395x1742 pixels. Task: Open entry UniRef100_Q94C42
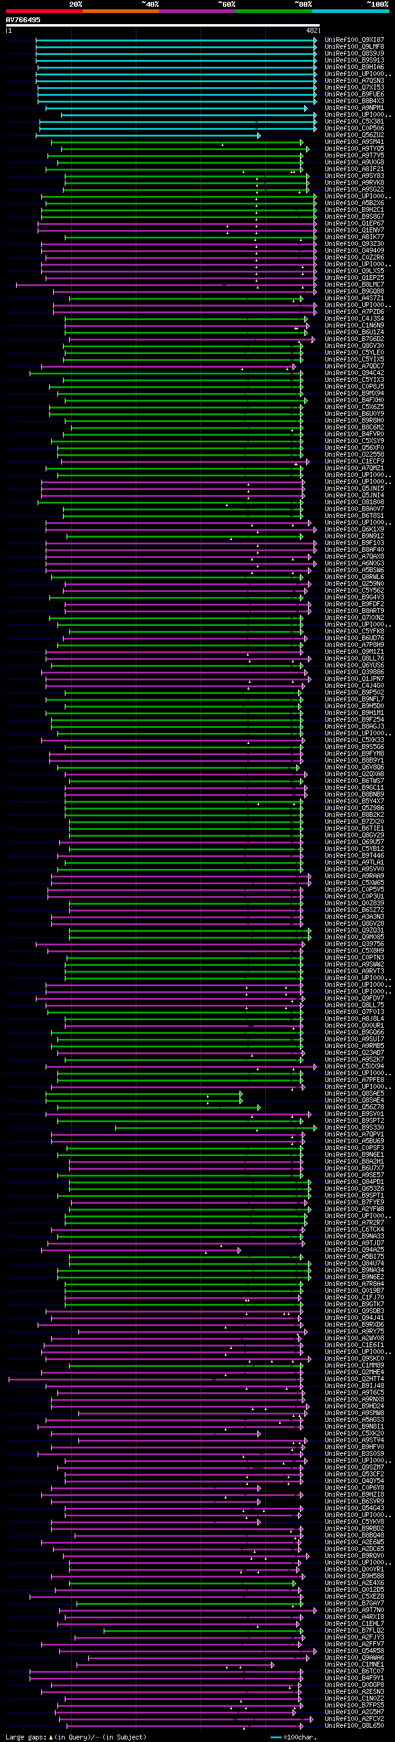(x=354, y=373)
